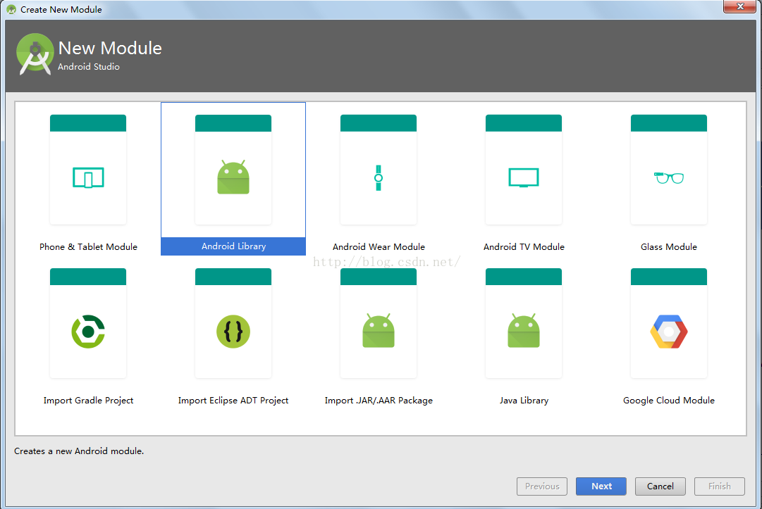Click the Next button
Screen dimensions: 762x509
tap(601, 486)
